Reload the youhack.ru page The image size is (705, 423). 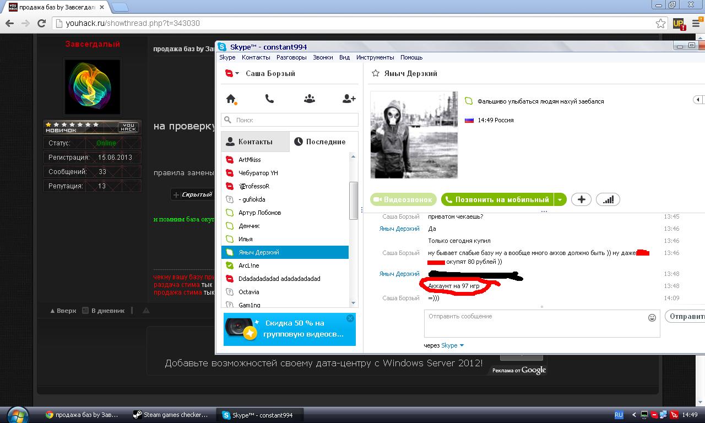coord(41,23)
